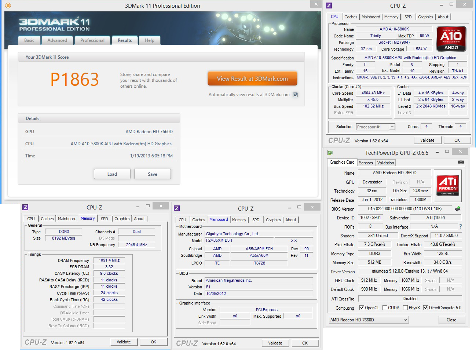The width and height of the screenshot is (476, 350).
Task: Click the ATI Radeon Graphics logo
Action: [x=448, y=185]
